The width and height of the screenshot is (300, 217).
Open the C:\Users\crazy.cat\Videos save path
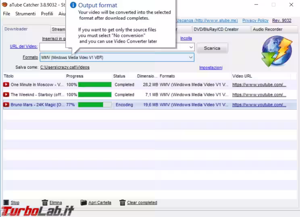(x=65, y=68)
